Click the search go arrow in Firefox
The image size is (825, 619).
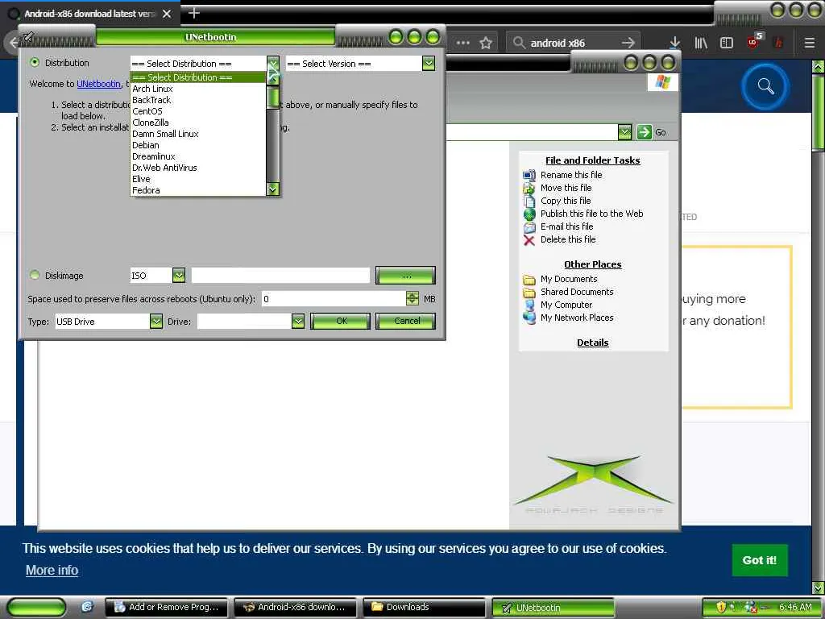tap(627, 43)
